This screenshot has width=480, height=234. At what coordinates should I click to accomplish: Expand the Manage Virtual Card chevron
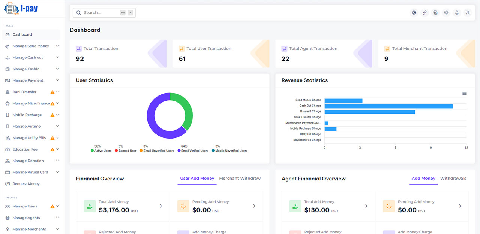57,172
